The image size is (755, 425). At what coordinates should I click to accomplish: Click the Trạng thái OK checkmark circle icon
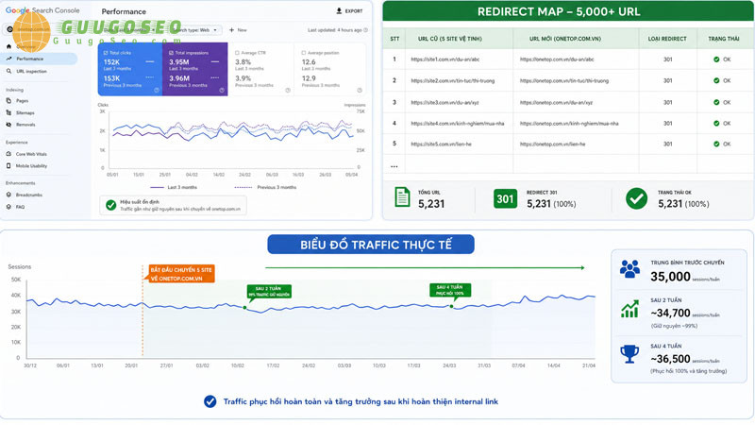(x=636, y=198)
